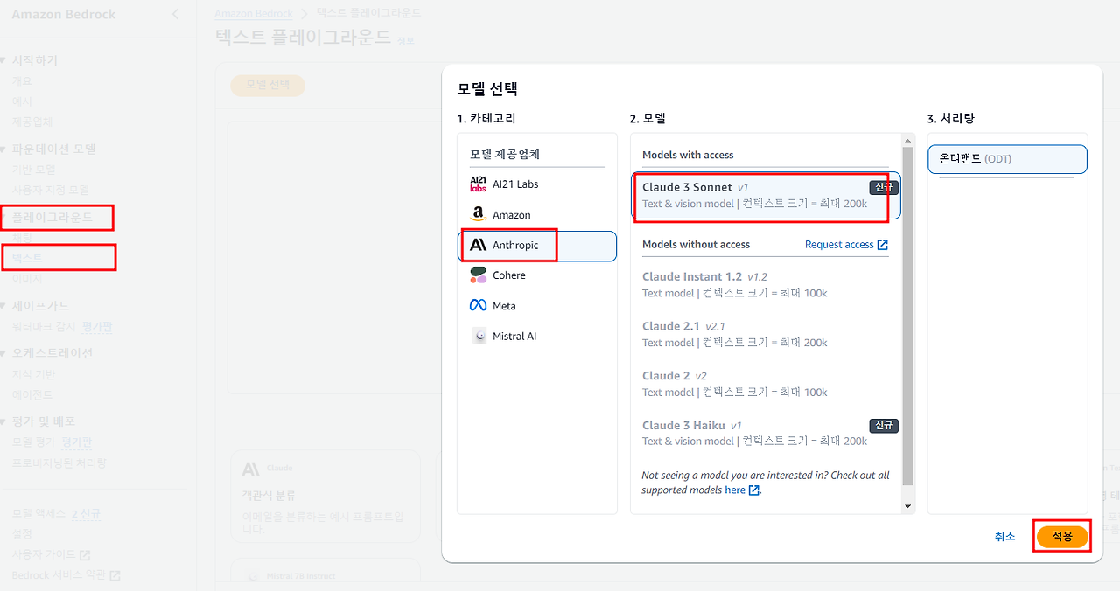Screen dimensions: 1120x591
Task: Select the Claude 2.1 model
Action: click(x=766, y=334)
